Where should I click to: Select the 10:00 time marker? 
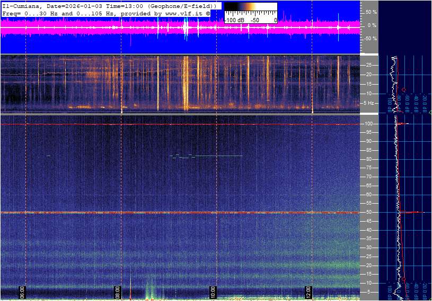pos(213,291)
